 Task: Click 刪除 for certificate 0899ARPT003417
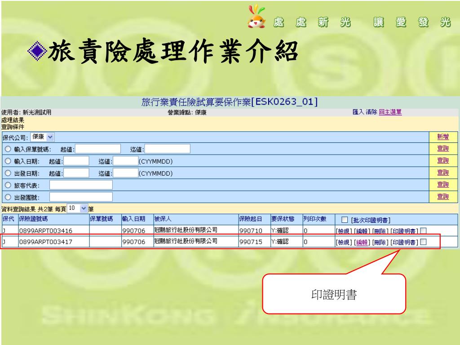click(380, 242)
